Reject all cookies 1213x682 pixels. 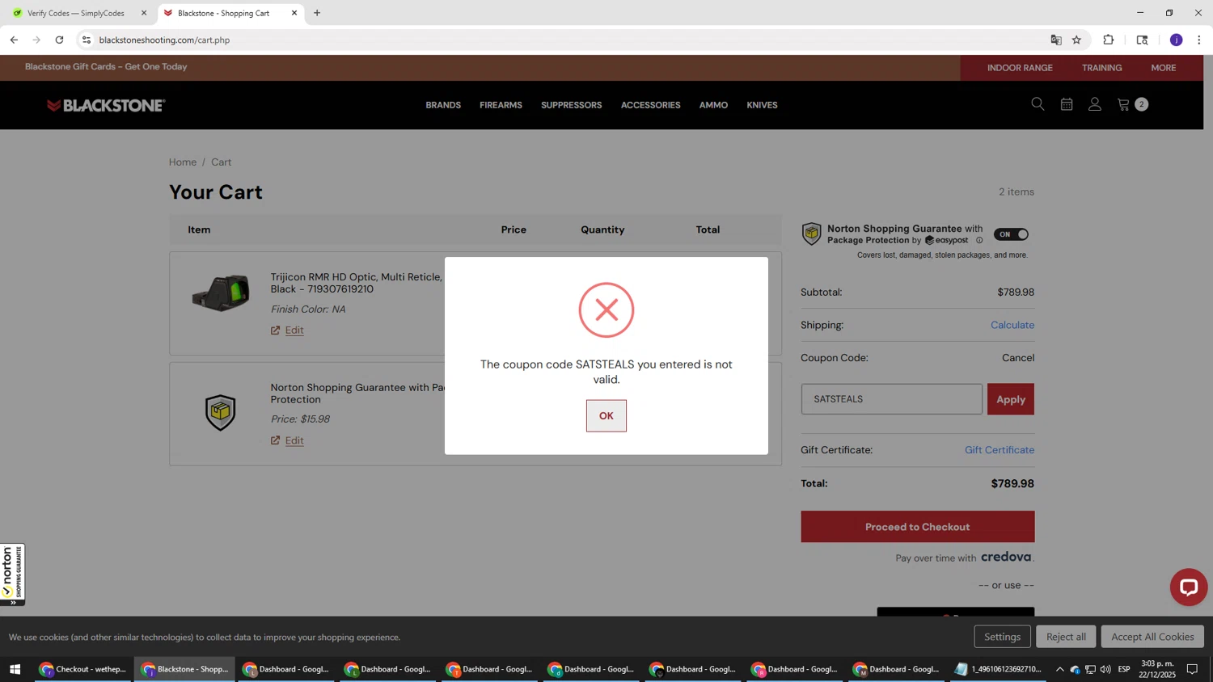pyautogui.click(x=1066, y=637)
